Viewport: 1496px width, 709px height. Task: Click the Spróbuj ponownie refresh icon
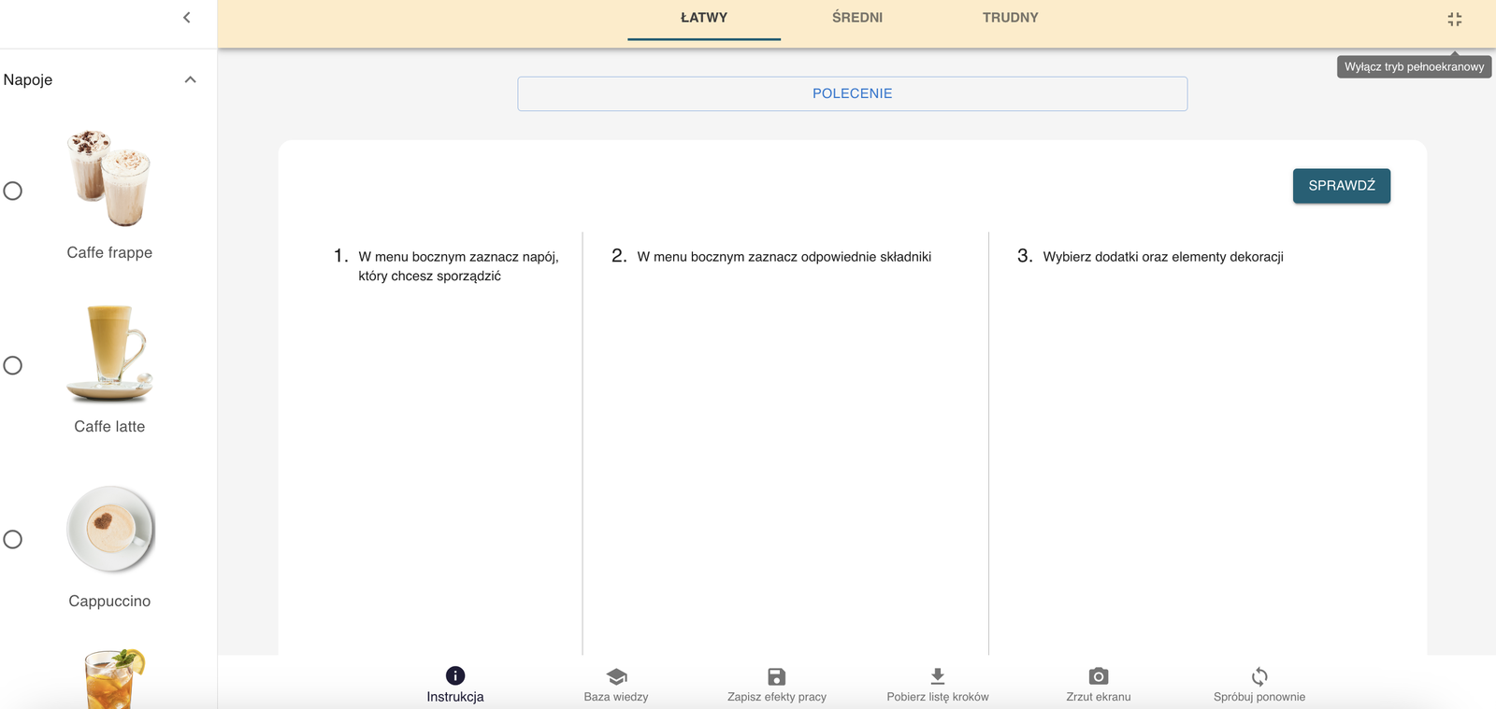[1259, 675]
